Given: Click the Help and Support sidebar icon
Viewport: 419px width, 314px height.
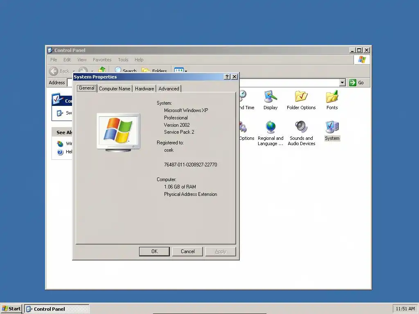Looking at the screenshot, I should click(x=60, y=152).
